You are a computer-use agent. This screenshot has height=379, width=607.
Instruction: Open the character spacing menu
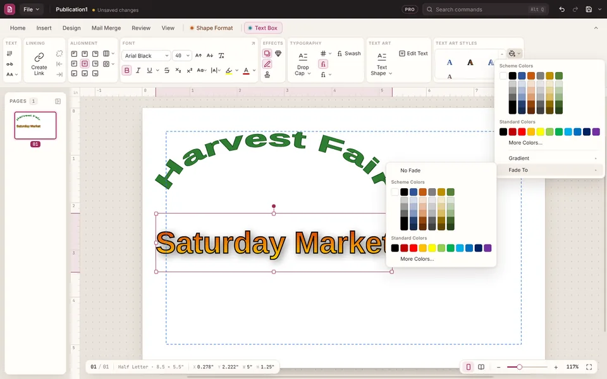click(216, 70)
